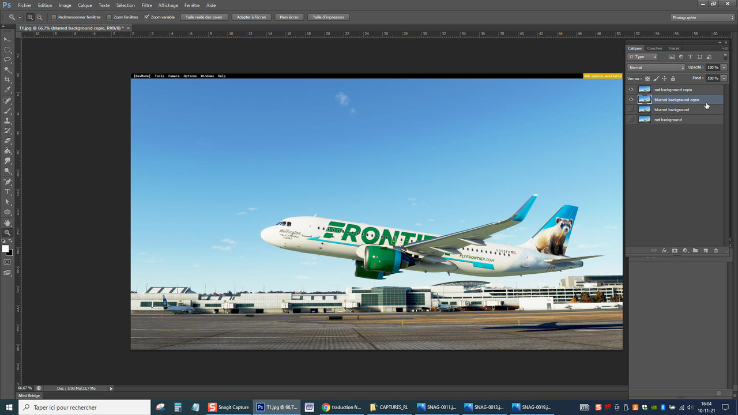The image size is (738, 415).
Task: Select the Smudge tool
Action: 7,161
